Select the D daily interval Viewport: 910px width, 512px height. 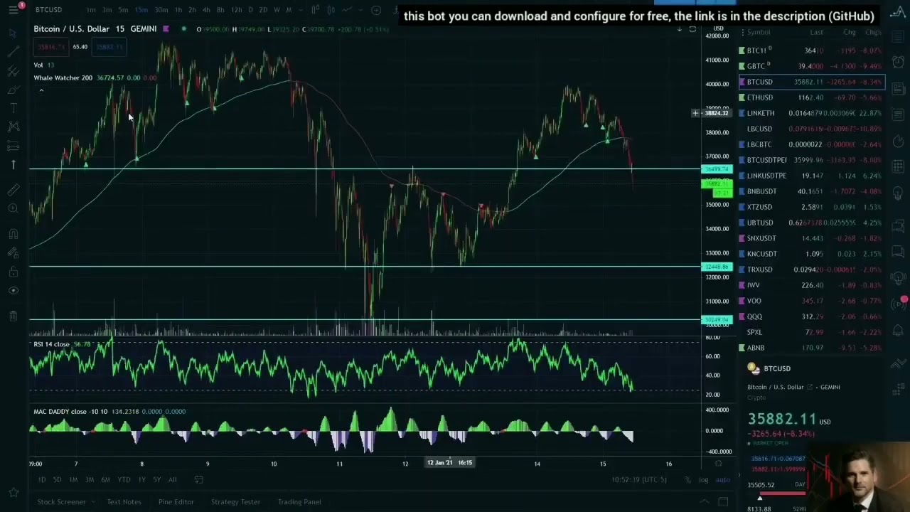[250, 10]
